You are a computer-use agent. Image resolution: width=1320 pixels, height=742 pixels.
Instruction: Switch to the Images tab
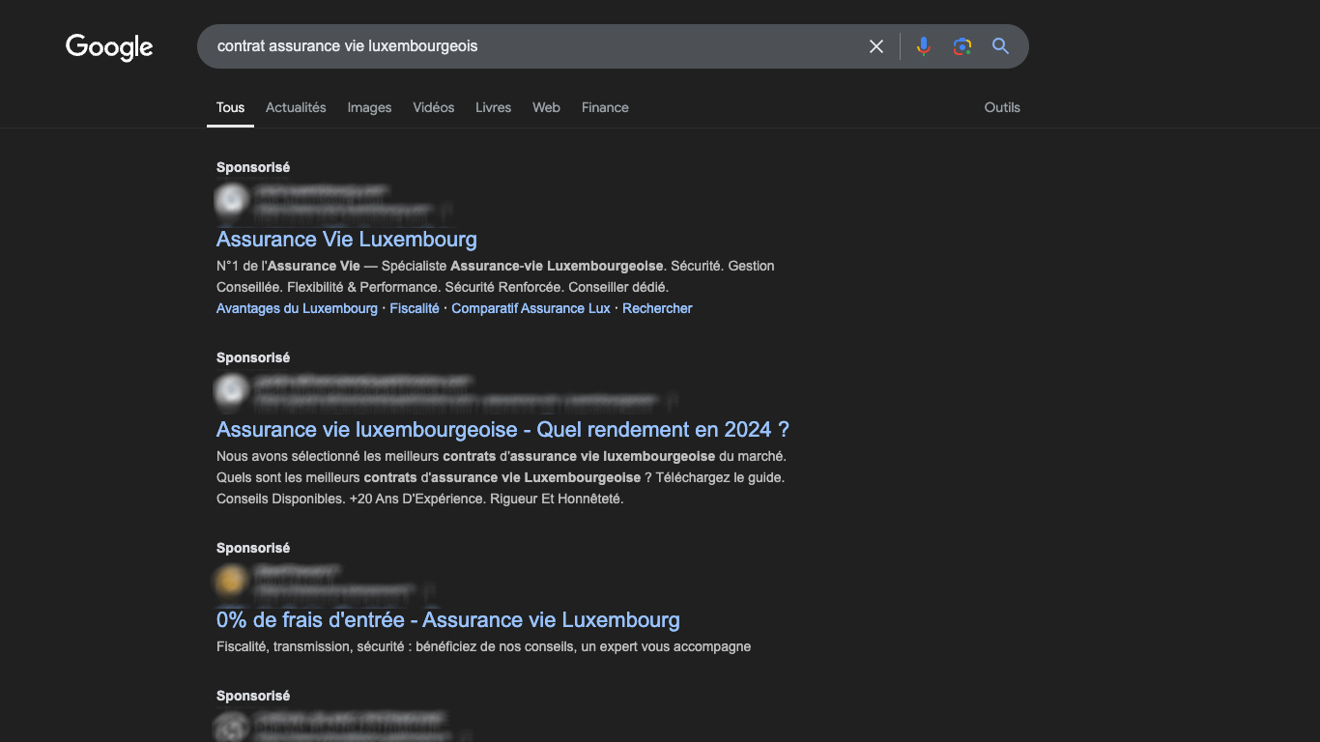(369, 107)
